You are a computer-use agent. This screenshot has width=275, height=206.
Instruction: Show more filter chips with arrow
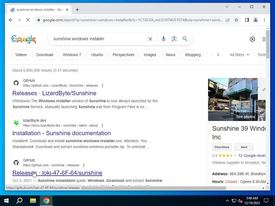[x=218, y=55]
